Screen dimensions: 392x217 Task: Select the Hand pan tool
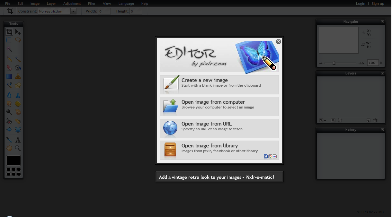click(x=9, y=148)
